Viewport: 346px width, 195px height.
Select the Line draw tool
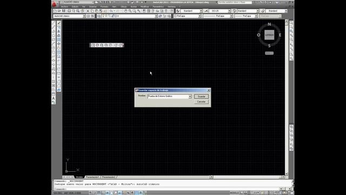[54, 23]
